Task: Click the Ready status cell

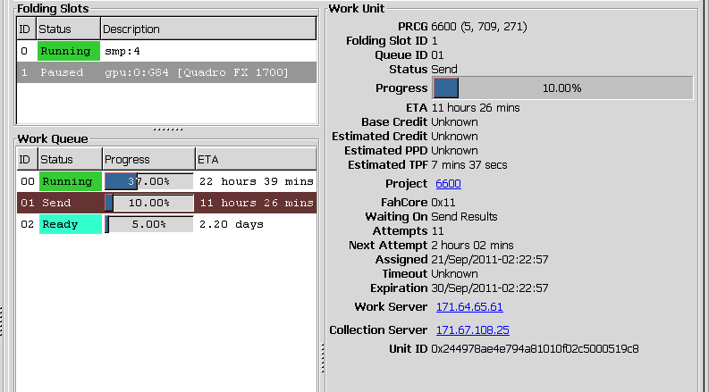Action: (71, 224)
